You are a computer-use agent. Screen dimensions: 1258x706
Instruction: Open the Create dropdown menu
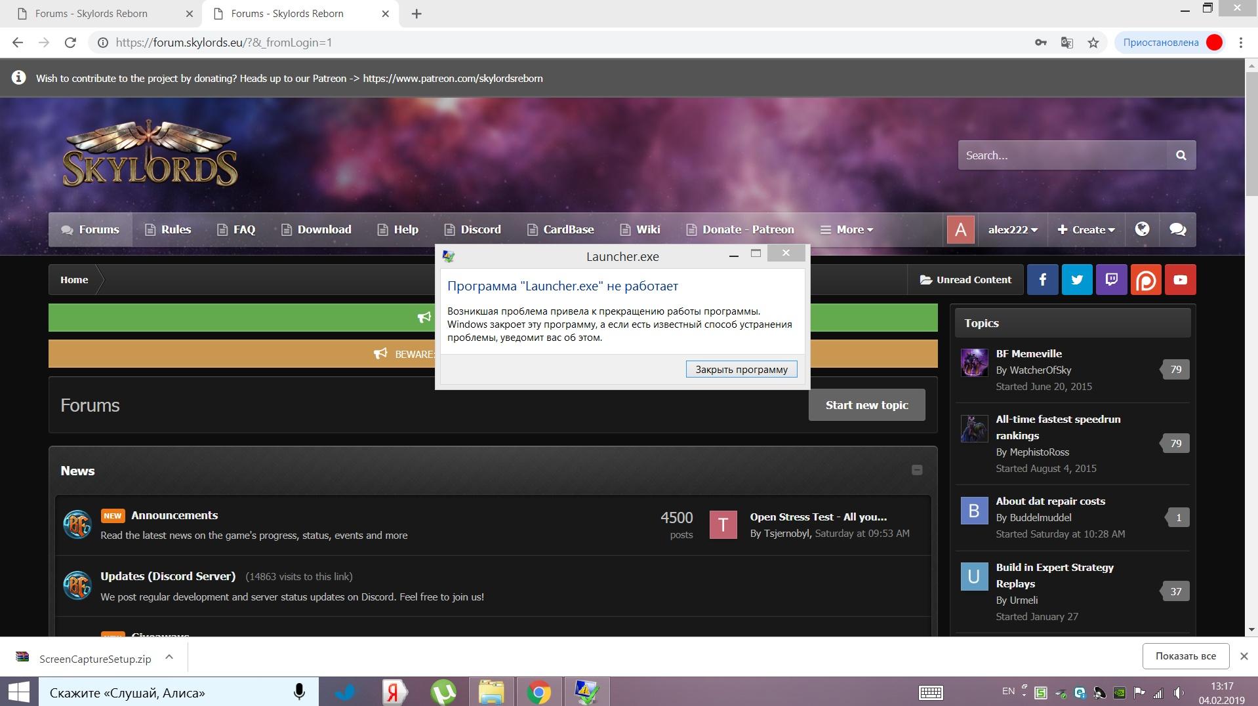[1086, 229]
